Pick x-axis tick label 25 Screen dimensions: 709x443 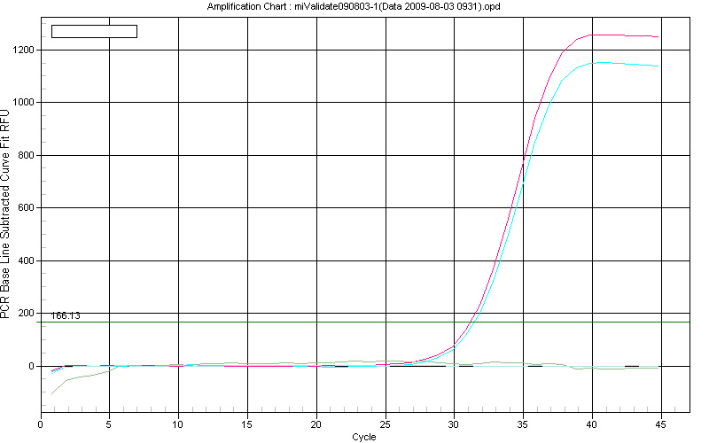[x=386, y=424]
